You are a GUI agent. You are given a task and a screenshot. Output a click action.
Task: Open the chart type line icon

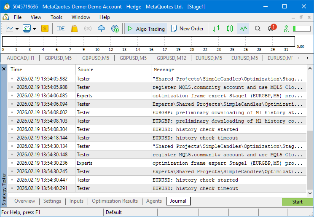point(9,29)
